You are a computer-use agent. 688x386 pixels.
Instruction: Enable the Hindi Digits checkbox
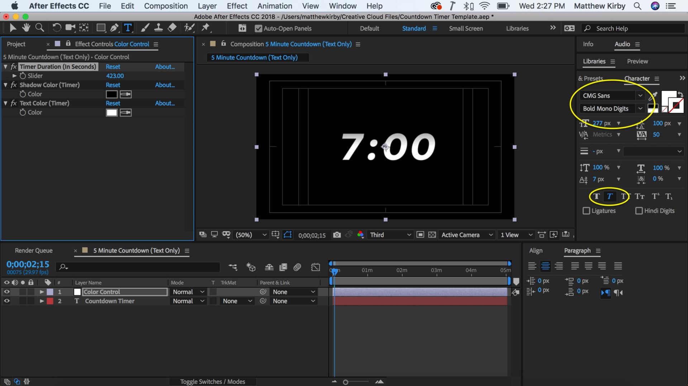pyautogui.click(x=639, y=211)
